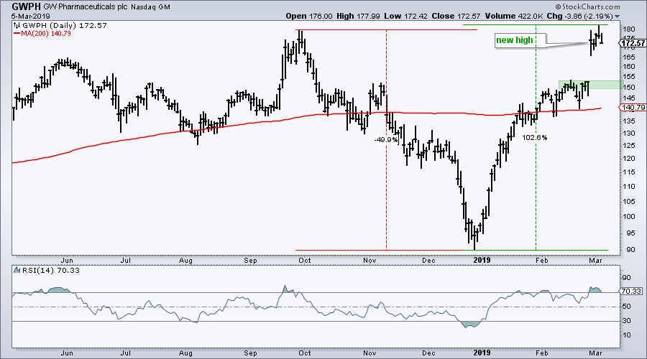
Task: Click the Open 176.00 value
Action: click(x=309, y=16)
